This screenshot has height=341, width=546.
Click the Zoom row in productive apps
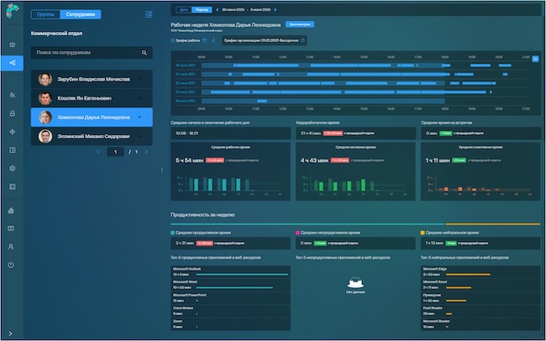pyautogui.click(x=230, y=324)
